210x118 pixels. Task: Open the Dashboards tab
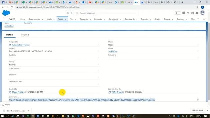130,19
